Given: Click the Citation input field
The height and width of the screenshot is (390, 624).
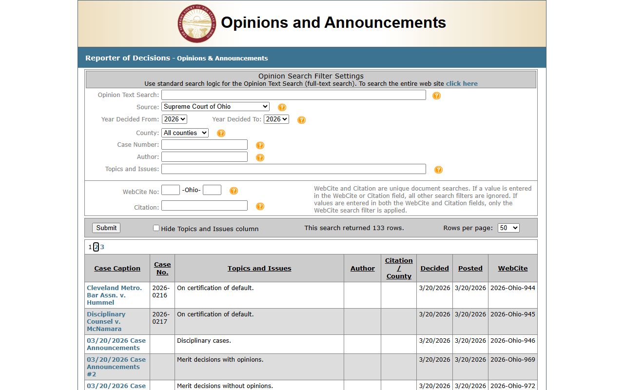Looking at the screenshot, I should click(204, 205).
